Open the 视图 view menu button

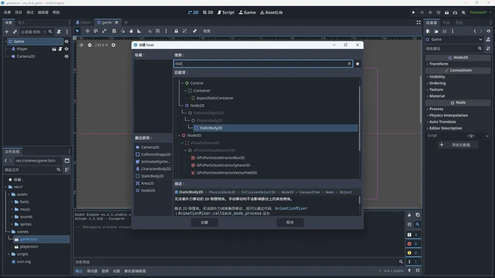[x=207, y=31]
